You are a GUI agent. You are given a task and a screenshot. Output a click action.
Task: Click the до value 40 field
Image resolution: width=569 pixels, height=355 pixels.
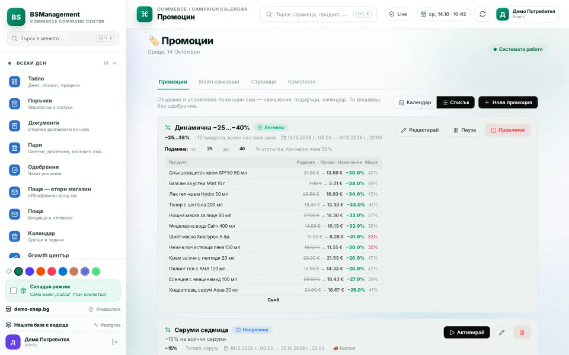242,149
